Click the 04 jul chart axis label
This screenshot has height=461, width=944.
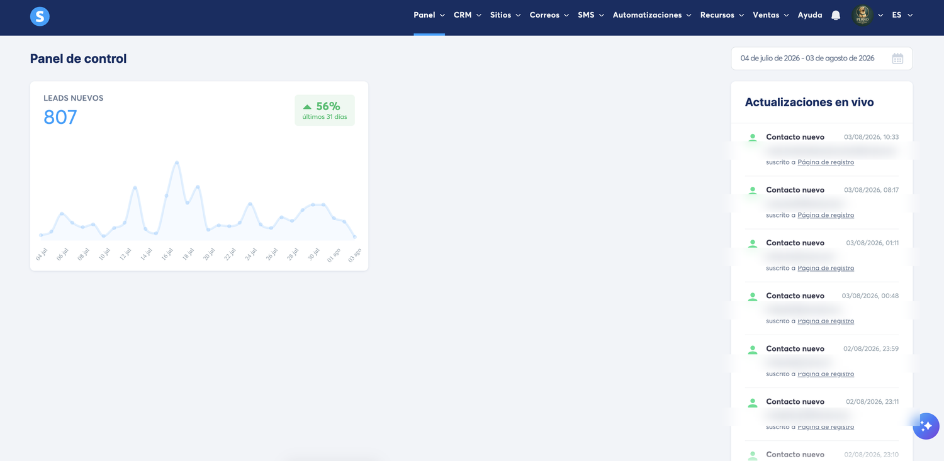42,254
